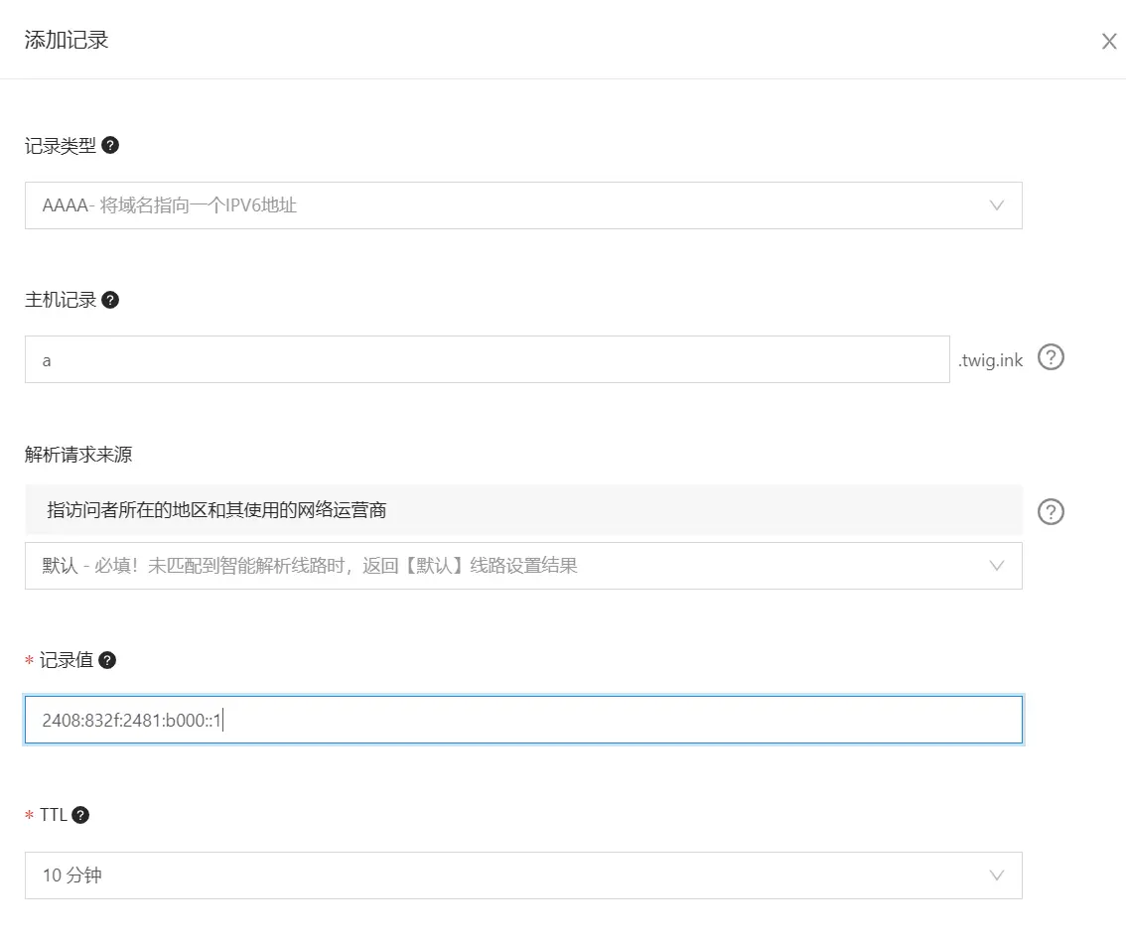Close the 添加记录 dialog

1109,42
